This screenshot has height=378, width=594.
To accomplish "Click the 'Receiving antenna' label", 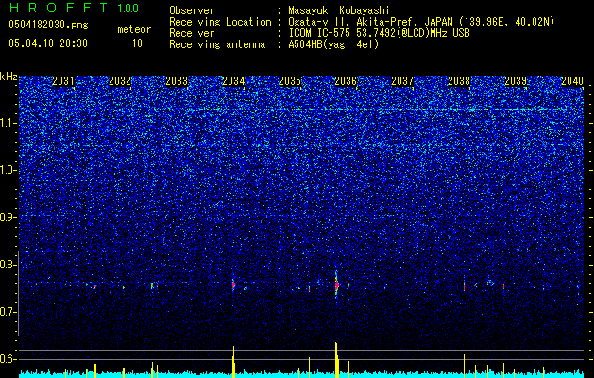I will click(x=217, y=44).
